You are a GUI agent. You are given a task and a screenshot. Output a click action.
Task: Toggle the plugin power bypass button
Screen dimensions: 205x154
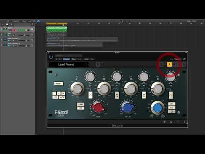(51, 57)
